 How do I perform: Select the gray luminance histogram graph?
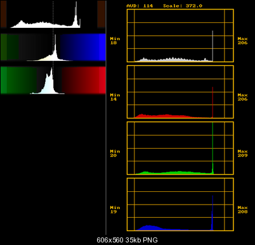(180, 35)
